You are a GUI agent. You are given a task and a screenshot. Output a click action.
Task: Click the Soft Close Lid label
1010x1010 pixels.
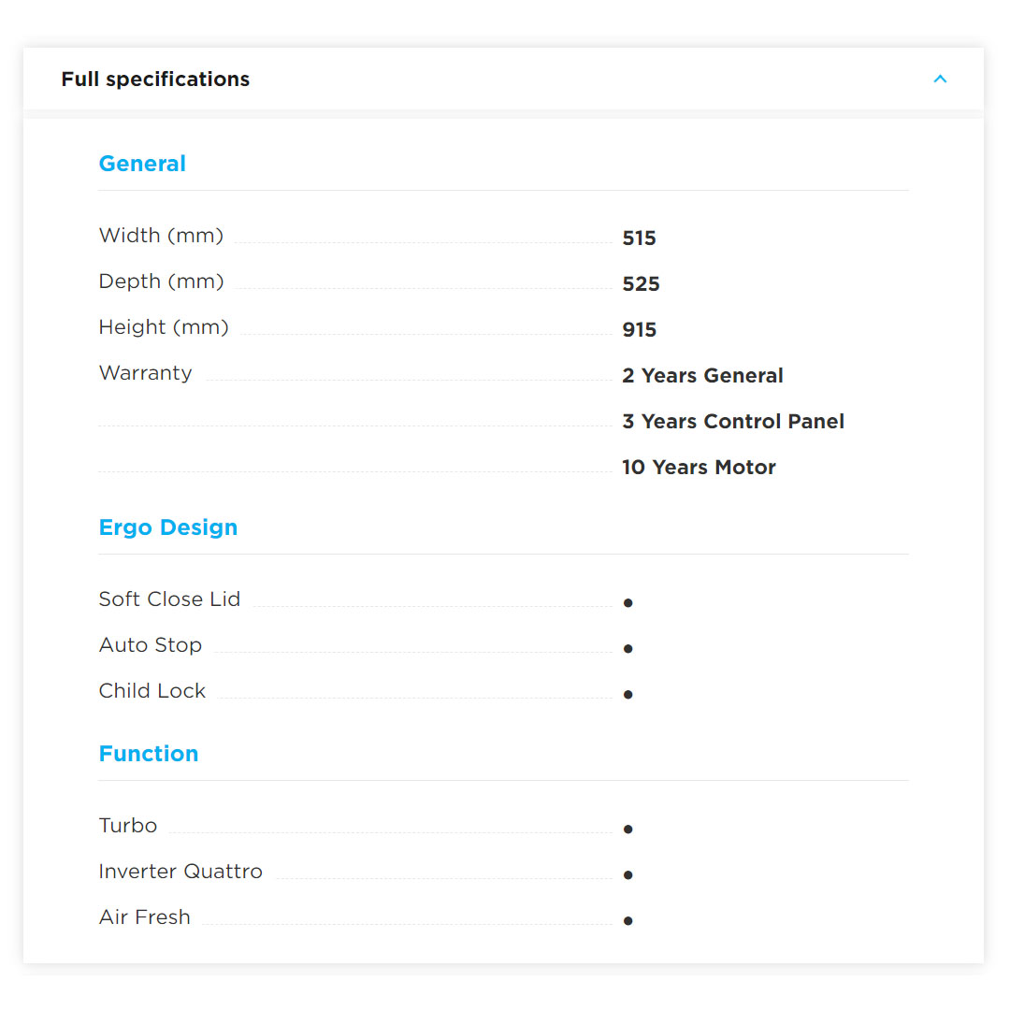169,599
